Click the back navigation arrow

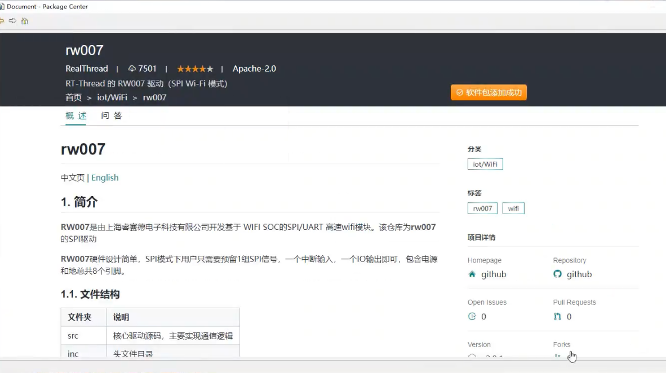2,21
